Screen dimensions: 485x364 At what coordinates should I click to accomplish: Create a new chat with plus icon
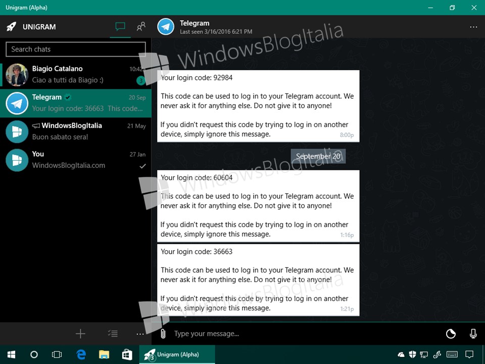(x=80, y=334)
